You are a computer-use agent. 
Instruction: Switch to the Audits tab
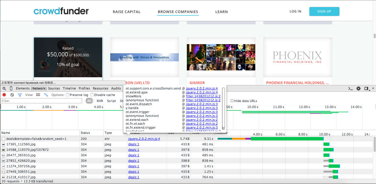(x=116, y=88)
